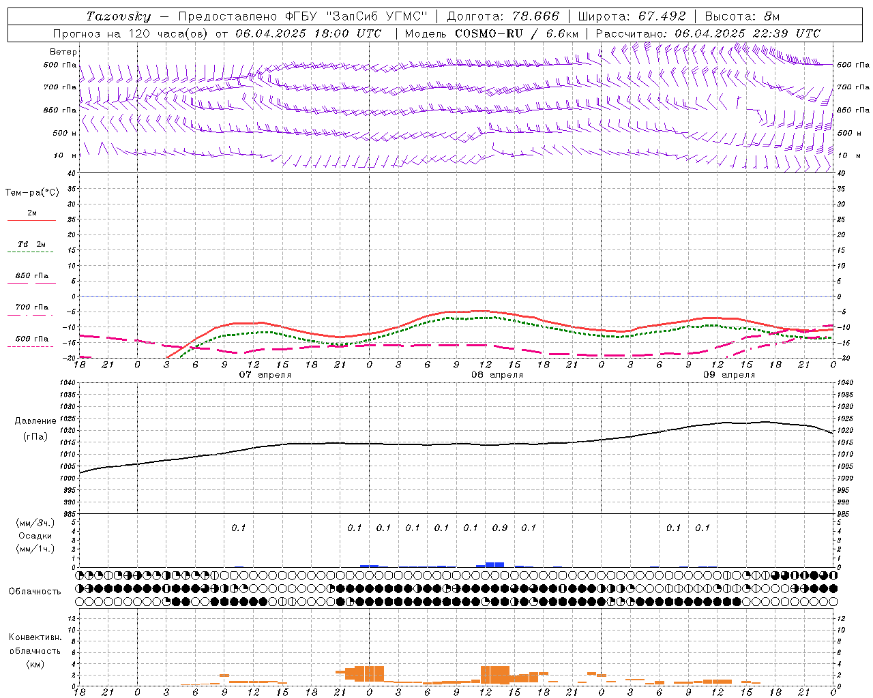Click the "Широта: 67.492" header entry
873x698 pixels.
point(631,16)
